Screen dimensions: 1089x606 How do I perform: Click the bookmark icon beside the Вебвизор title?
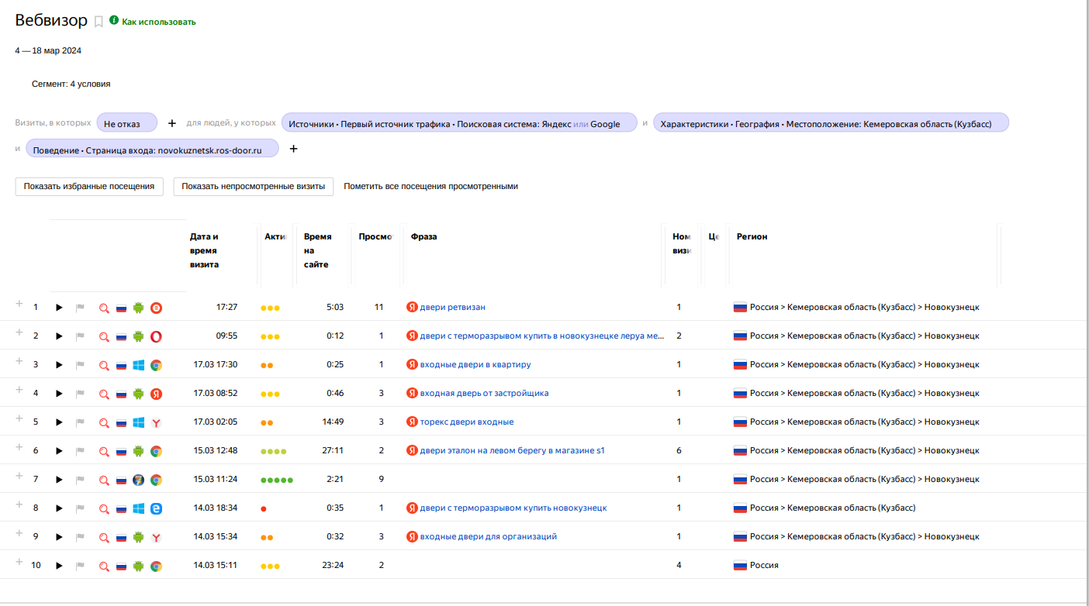point(99,22)
